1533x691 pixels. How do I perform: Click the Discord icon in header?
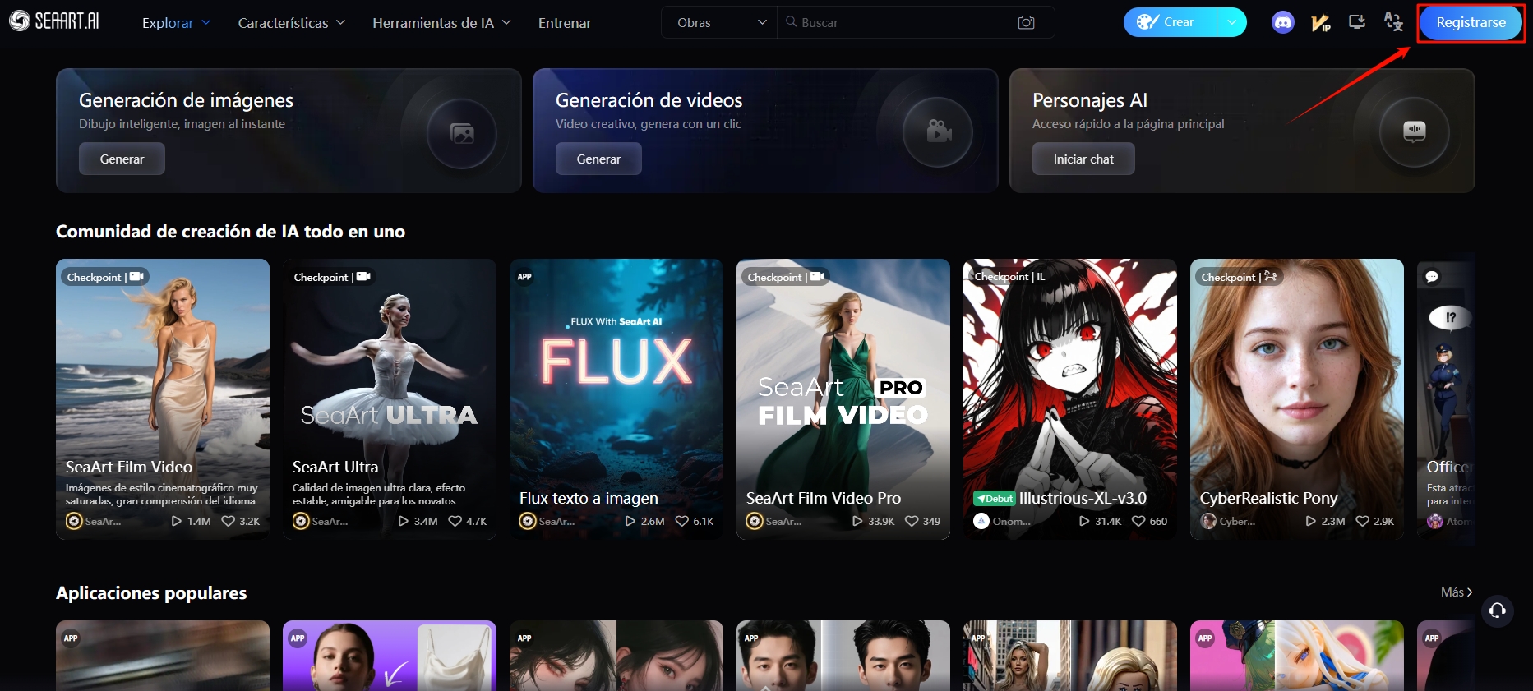1282,23
